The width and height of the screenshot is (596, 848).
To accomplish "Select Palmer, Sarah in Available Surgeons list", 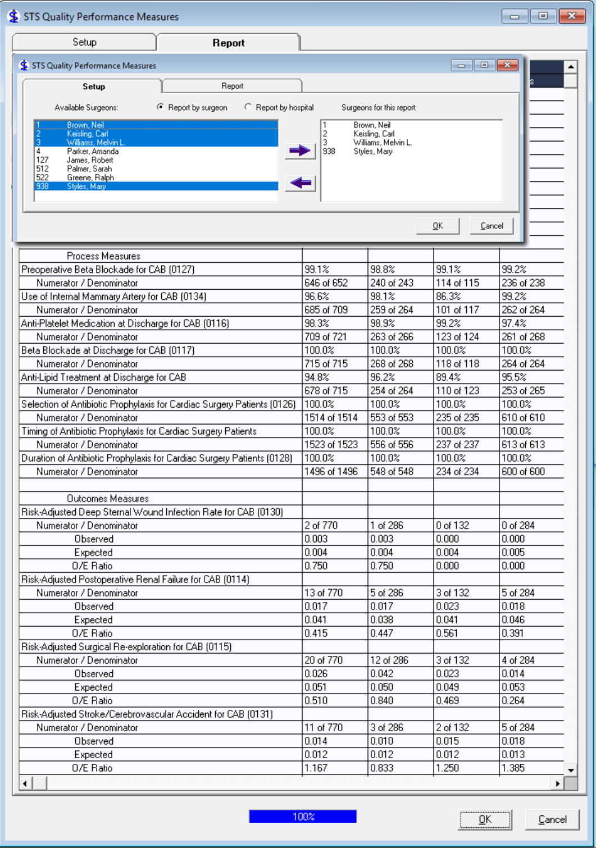I will (156, 168).
